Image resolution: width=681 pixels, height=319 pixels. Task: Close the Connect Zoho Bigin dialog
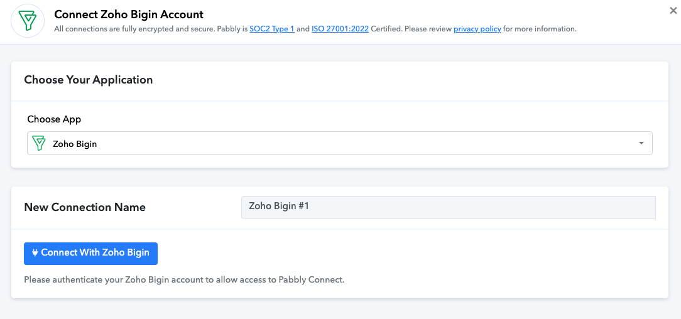point(673,11)
